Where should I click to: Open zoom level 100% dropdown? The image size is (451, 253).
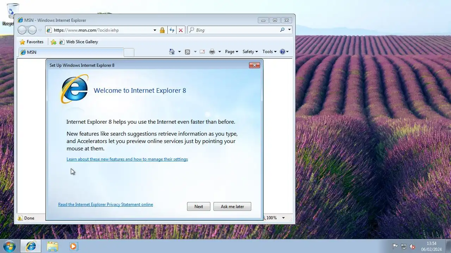pos(283,218)
